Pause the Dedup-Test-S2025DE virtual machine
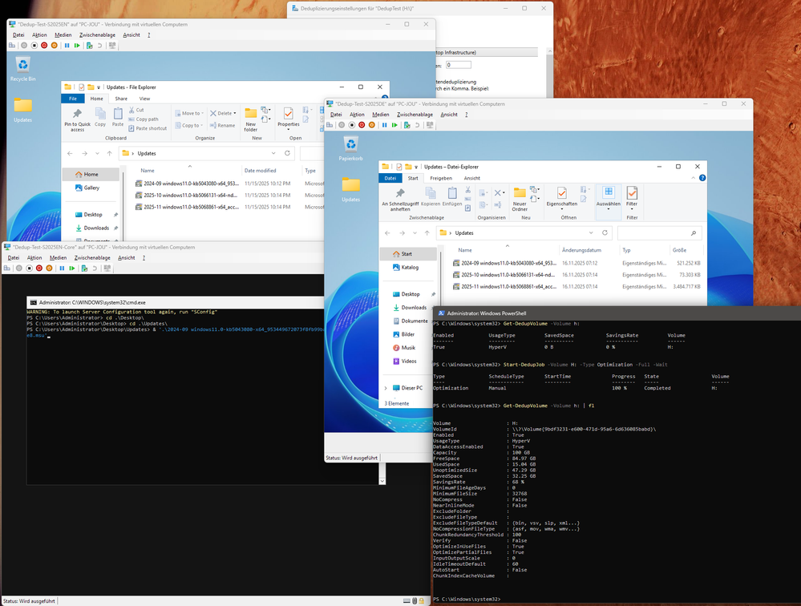801x606 pixels. pyautogui.click(x=385, y=125)
